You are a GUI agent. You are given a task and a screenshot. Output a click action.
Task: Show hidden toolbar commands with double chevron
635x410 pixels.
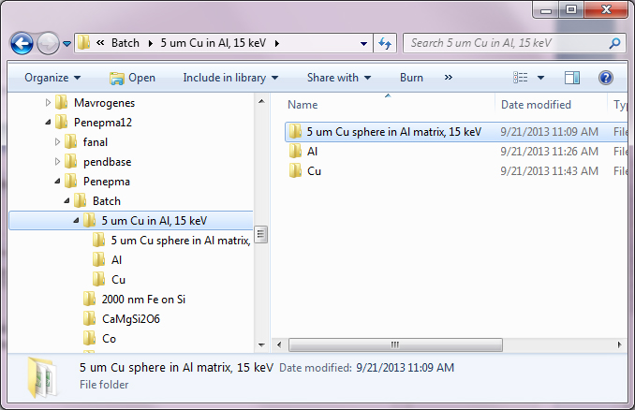[x=449, y=78]
